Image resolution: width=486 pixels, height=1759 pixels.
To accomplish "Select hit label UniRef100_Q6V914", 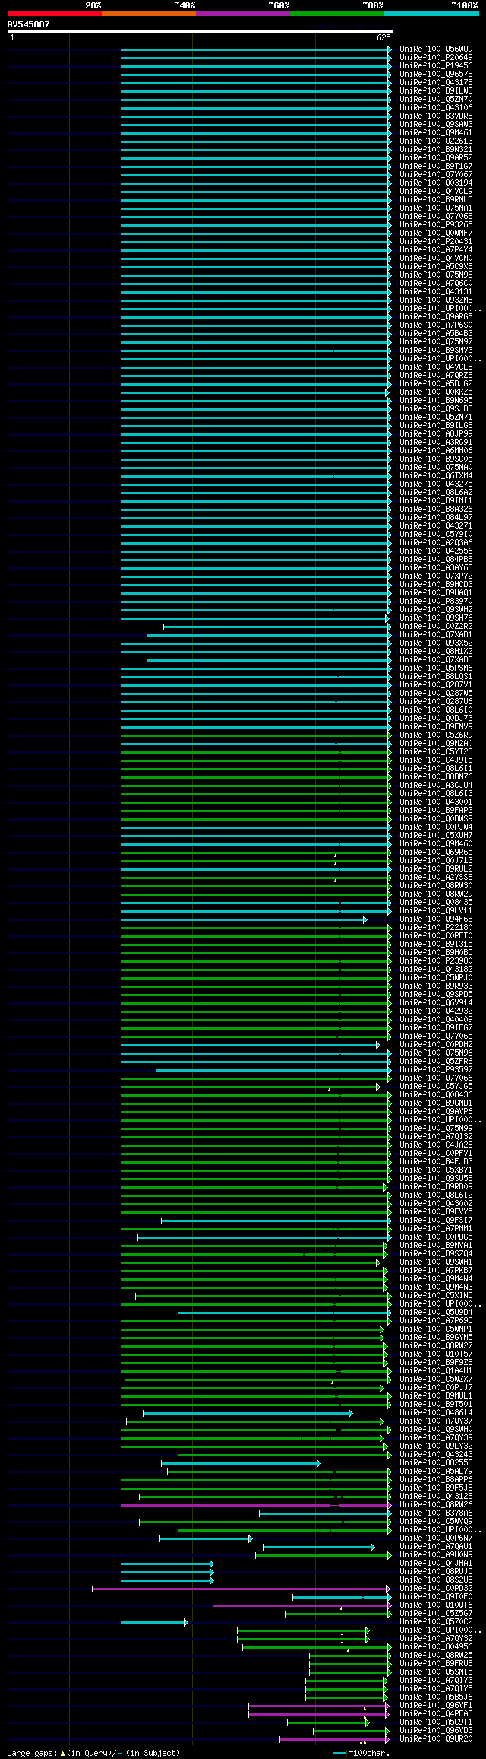I will pyautogui.click(x=436, y=1002).
